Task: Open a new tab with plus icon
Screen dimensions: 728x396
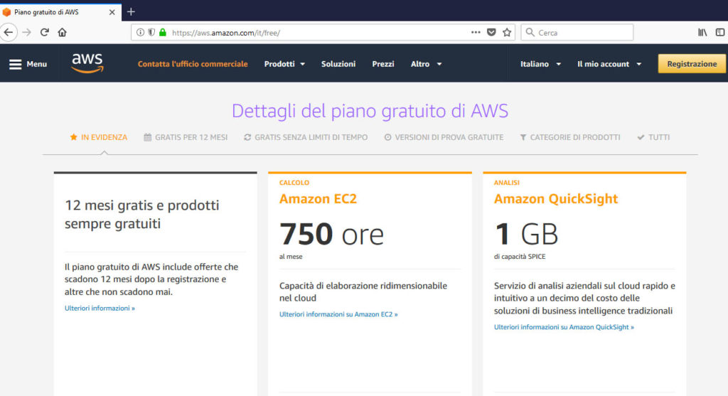Action: click(131, 11)
